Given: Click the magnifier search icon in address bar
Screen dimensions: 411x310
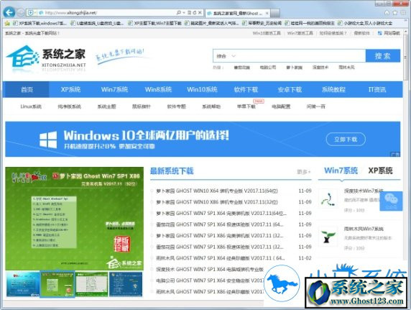Looking at the screenshot, I should pyautogui.click(x=179, y=13).
